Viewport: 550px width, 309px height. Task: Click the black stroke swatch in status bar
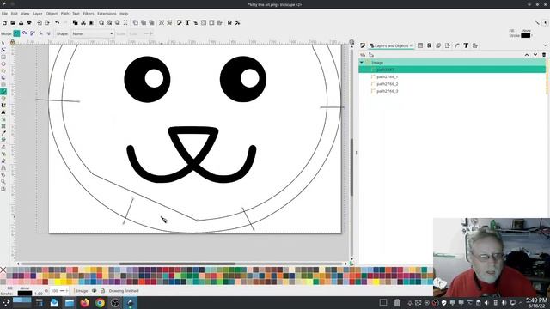tap(25, 294)
